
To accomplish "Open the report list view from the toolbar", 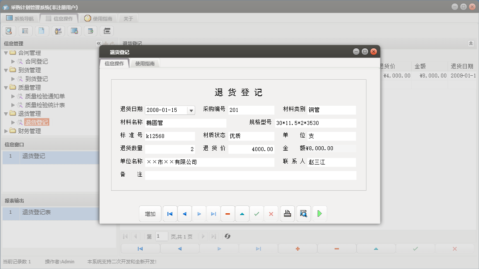I will point(25,30).
